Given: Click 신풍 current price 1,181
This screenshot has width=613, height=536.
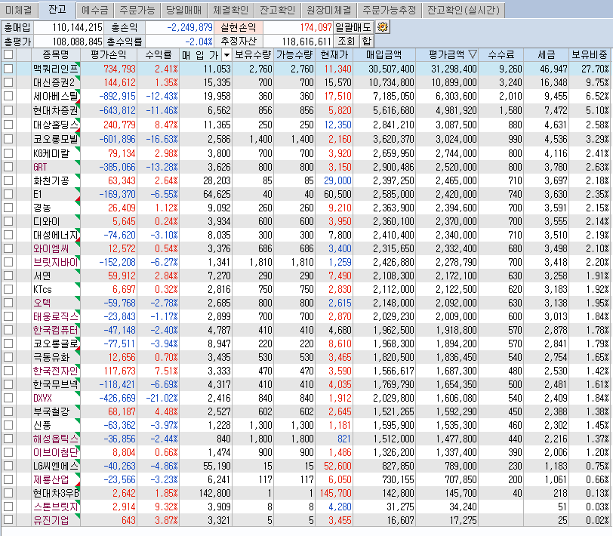Looking at the screenshot, I should 340,425.
